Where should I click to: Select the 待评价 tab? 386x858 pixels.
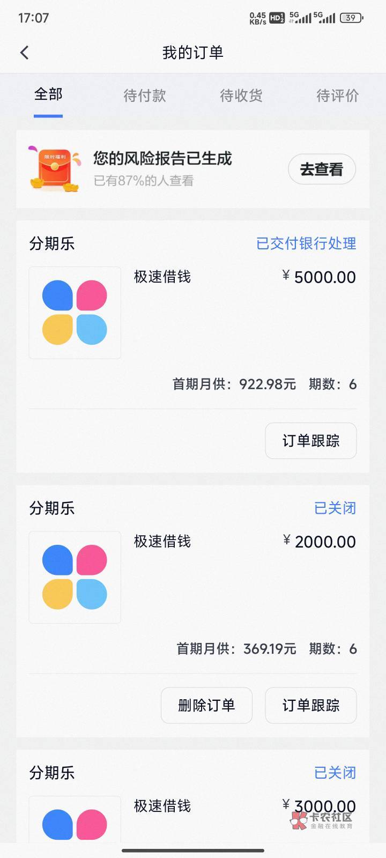click(337, 95)
